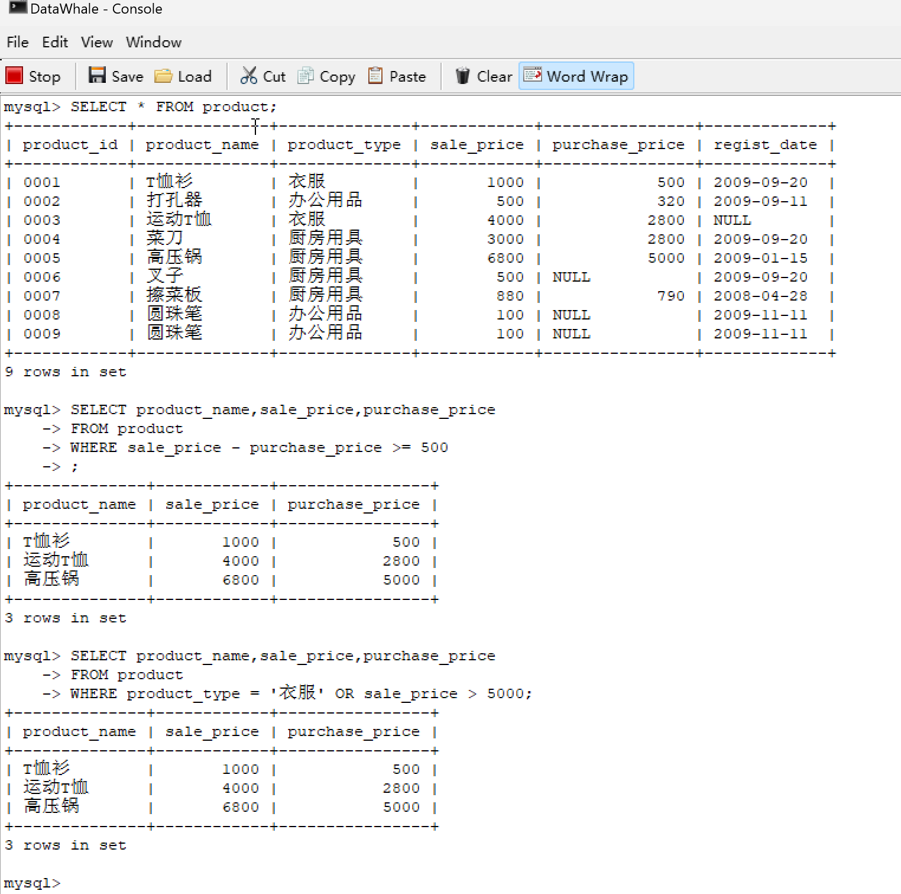This screenshot has height=894, width=901.
Task: Click the product_type column header
Action: click(x=344, y=145)
